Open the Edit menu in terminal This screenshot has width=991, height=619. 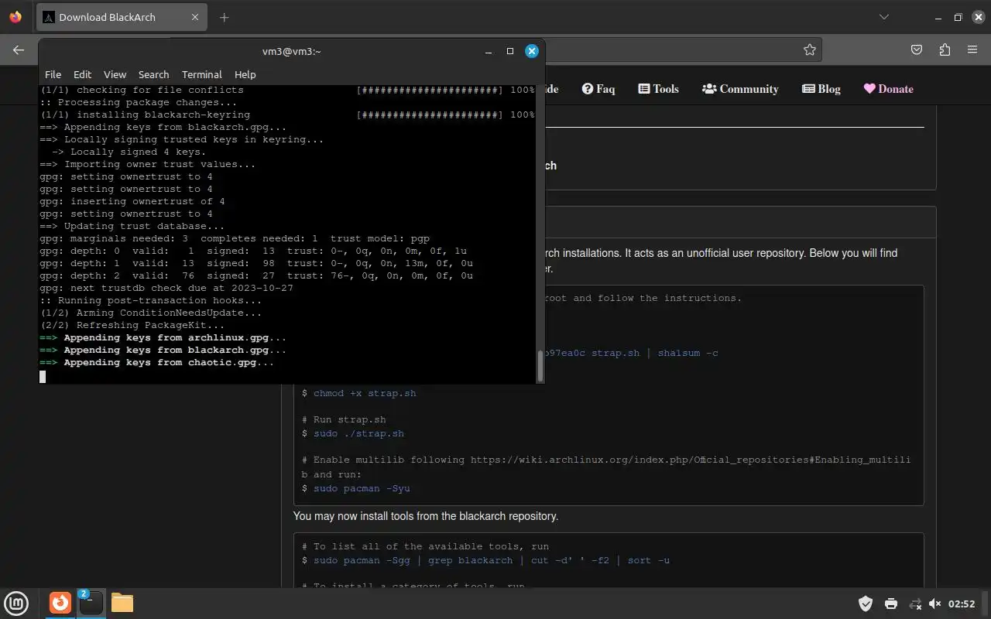pyautogui.click(x=82, y=74)
